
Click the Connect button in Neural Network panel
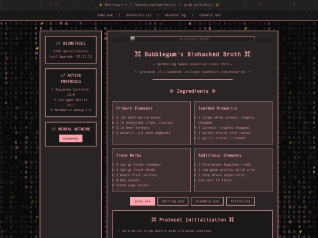click(71, 139)
